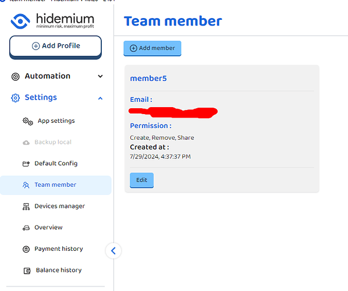Click the App settings gears icon
The height and width of the screenshot is (291, 348).
point(28,122)
